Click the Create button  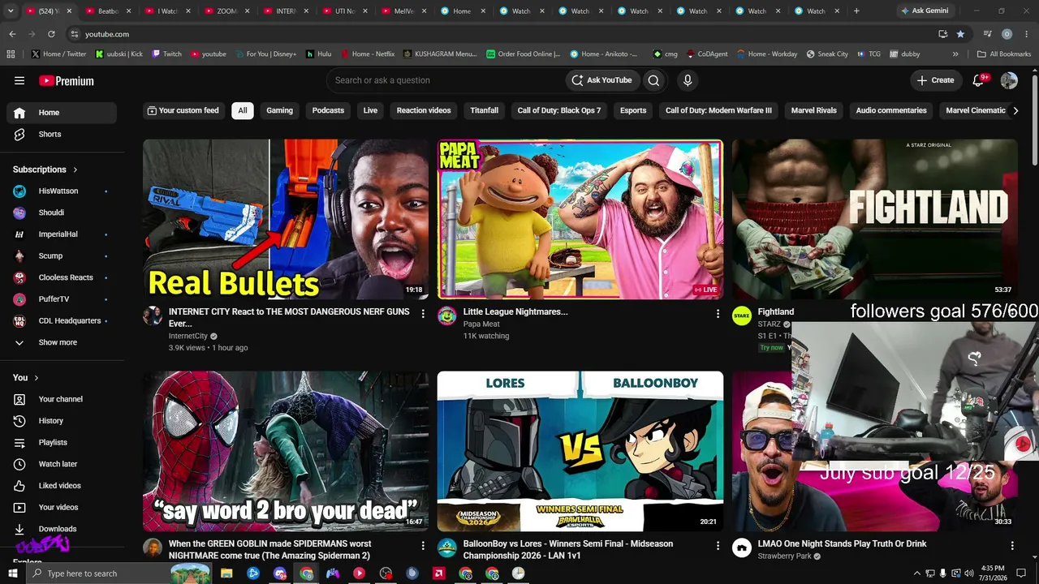click(x=936, y=80)
